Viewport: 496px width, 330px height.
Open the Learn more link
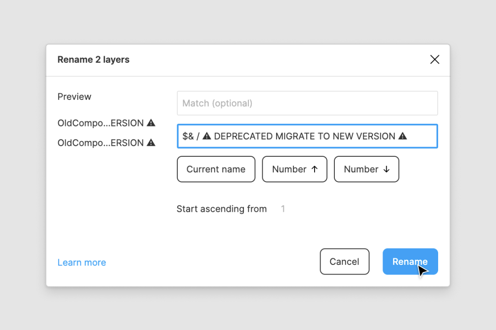[82, 263]
